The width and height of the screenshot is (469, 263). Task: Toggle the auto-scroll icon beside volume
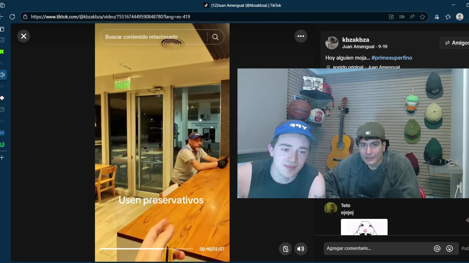pyautogui.click(x=286, y=249)
